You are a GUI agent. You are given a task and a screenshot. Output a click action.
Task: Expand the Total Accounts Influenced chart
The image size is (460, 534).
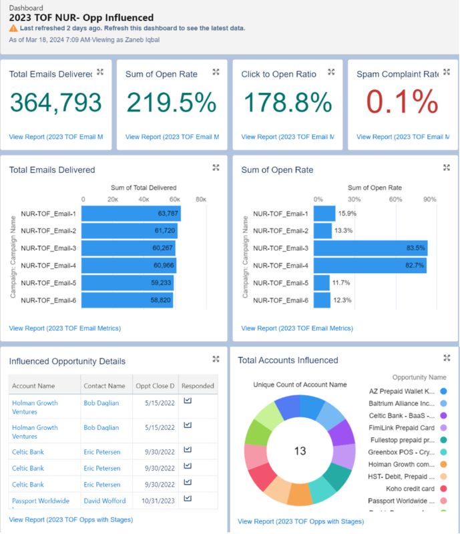pyautogui.click(x=447, y=358)
